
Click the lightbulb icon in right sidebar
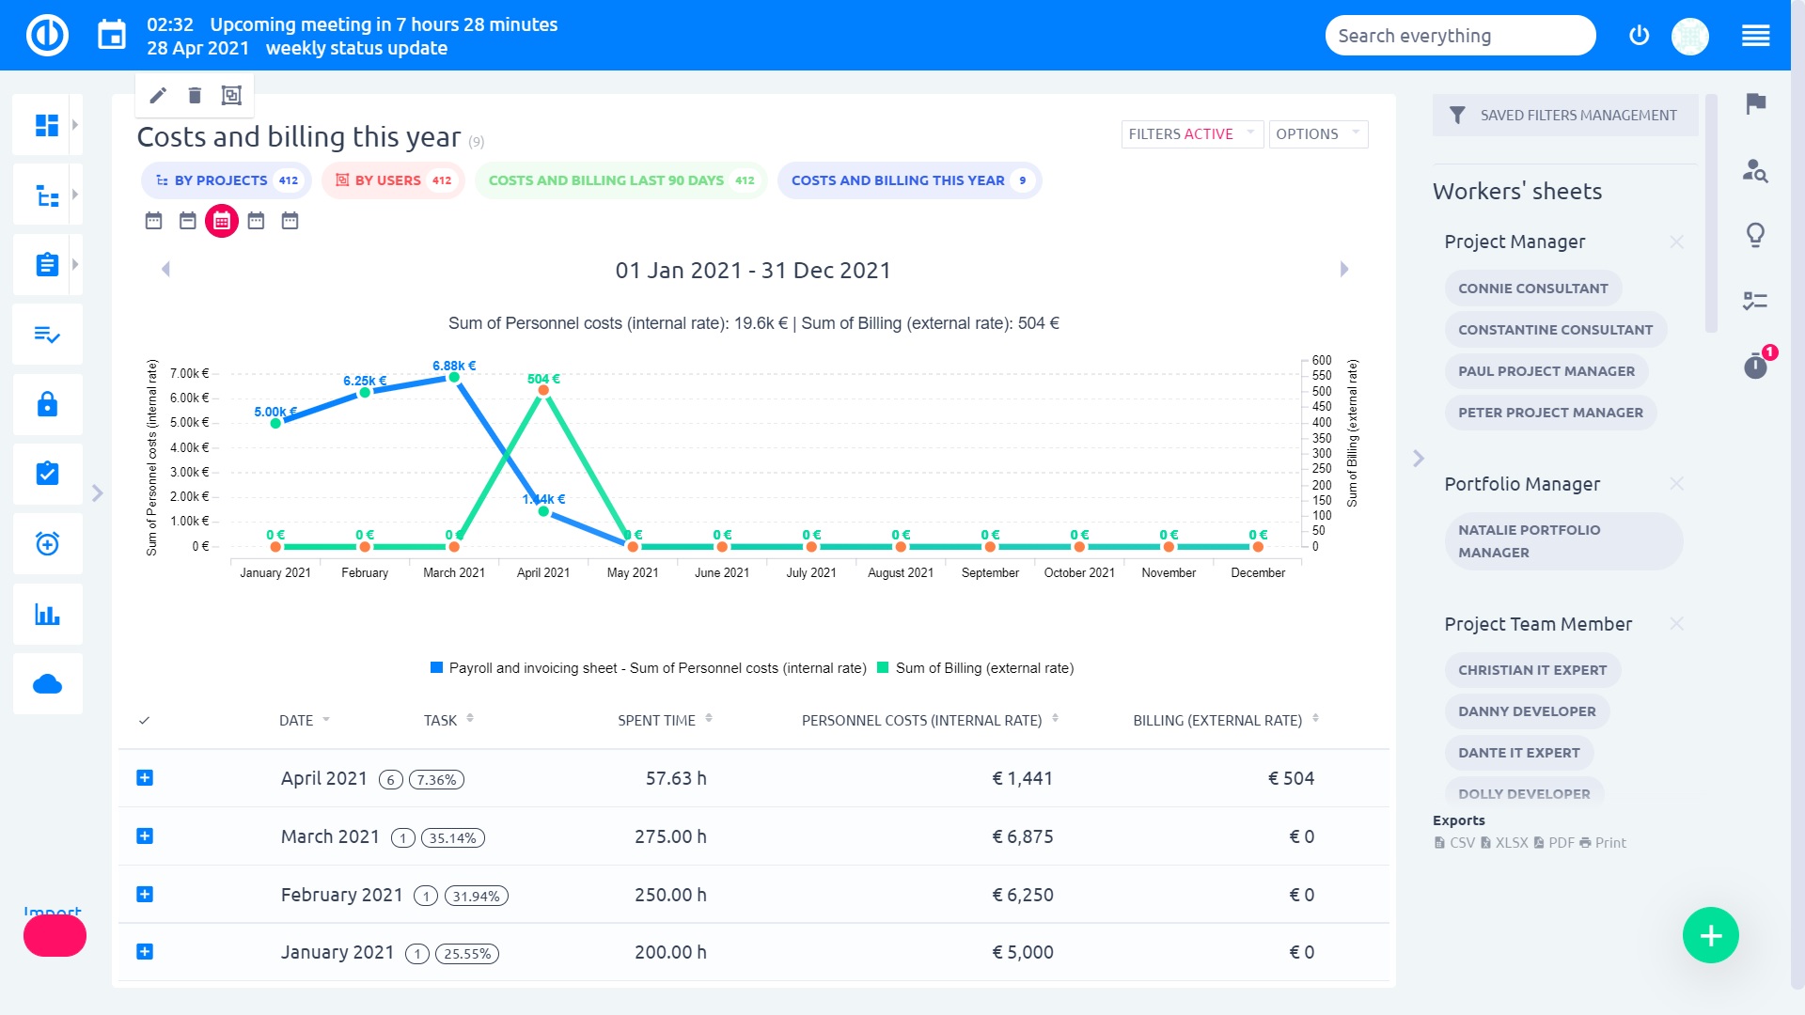(1755, 234)
